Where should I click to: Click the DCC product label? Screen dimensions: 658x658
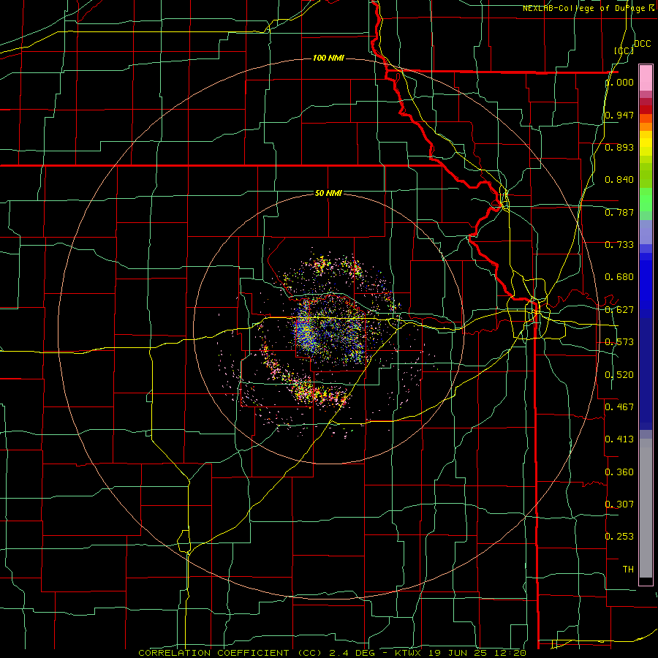642,44
